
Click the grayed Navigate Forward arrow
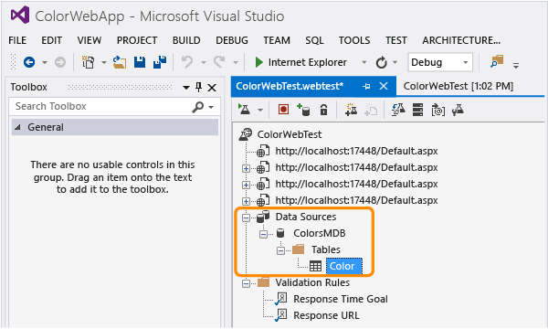[60, 62]
